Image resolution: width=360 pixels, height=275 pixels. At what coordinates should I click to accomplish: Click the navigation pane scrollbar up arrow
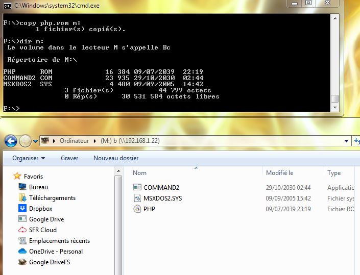[x=118, y=171]
